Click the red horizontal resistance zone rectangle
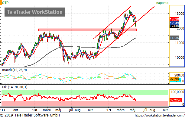Screen dimensions: 185x118 click(x=87, y=30)
